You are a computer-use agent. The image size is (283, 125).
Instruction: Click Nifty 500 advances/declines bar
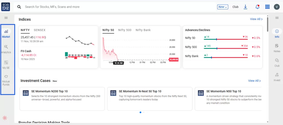[x=226, y=48]
